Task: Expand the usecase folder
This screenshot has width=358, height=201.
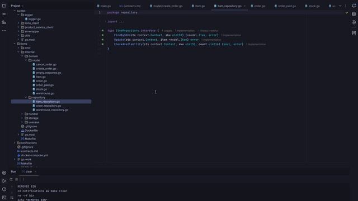Action: coord(22,122)
